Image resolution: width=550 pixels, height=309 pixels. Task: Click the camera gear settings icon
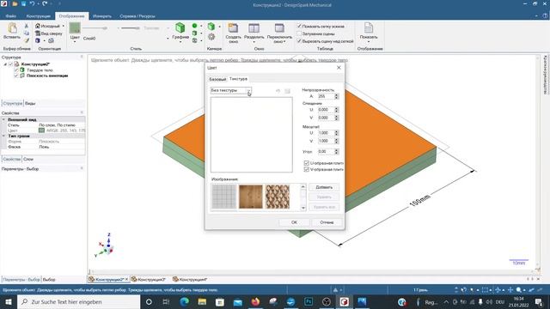point(211,36)
